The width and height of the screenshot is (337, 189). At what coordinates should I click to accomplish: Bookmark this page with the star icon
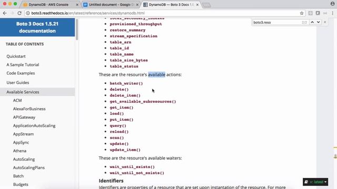point(302,13)
